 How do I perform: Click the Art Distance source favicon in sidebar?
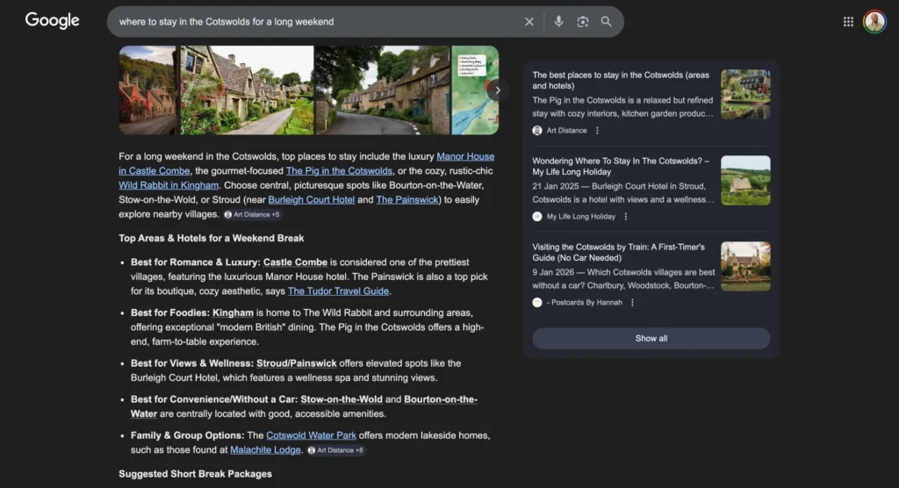(537, 131)
